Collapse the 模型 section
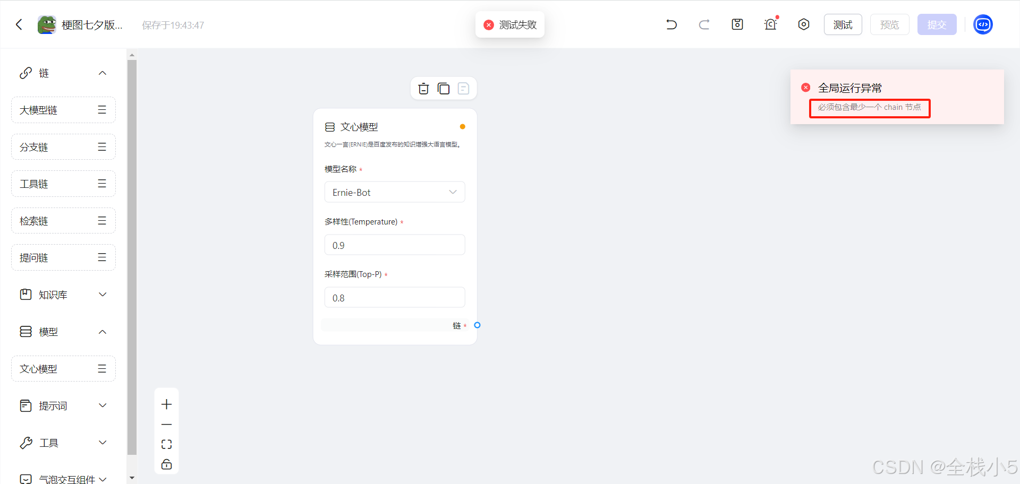Viewport: 1020px width, 484px height. tap(103, 332)
